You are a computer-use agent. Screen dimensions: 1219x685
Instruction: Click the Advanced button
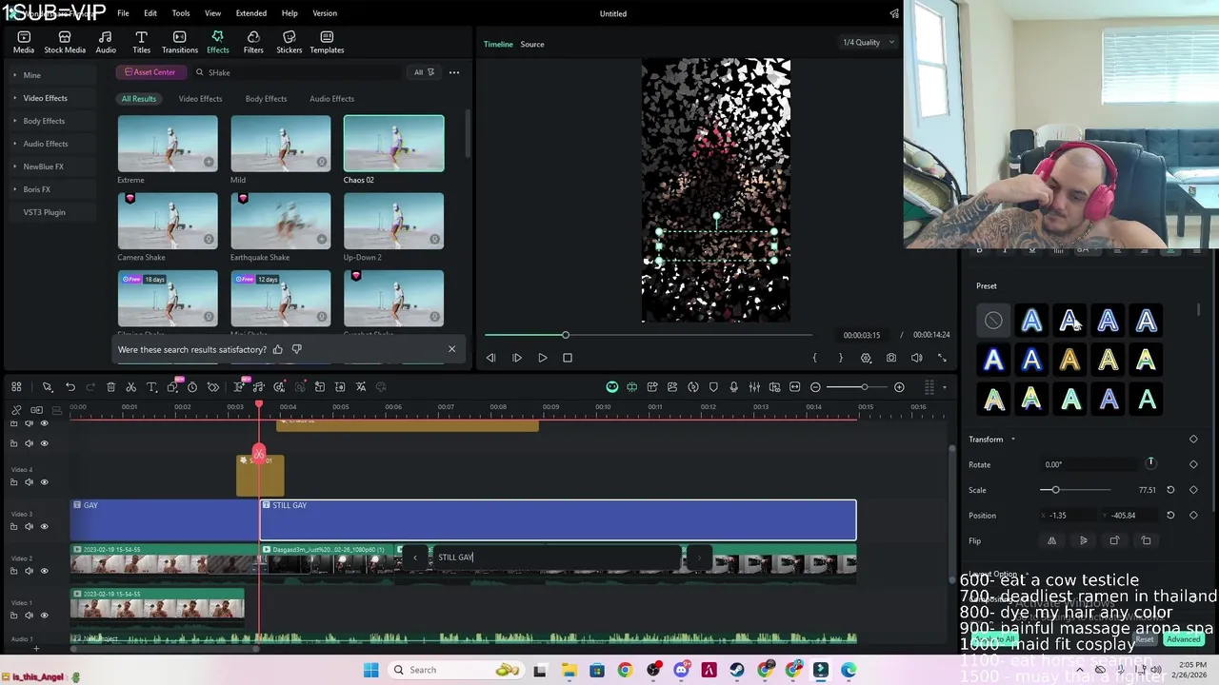[1184, 639]
